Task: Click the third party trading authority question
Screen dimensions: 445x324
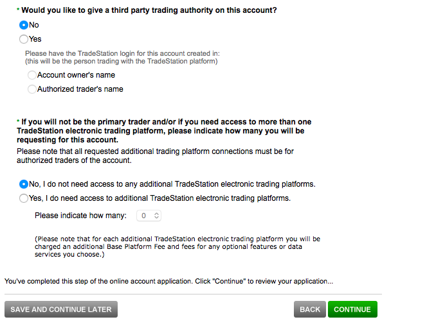Action: (x=149, y=11)
